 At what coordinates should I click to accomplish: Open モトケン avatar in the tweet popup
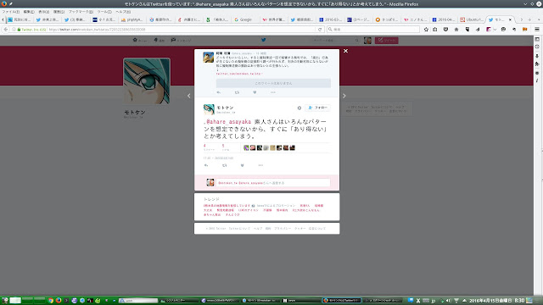(209, 109)
